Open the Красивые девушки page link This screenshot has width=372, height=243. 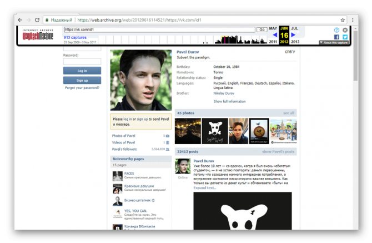point(139,186)
